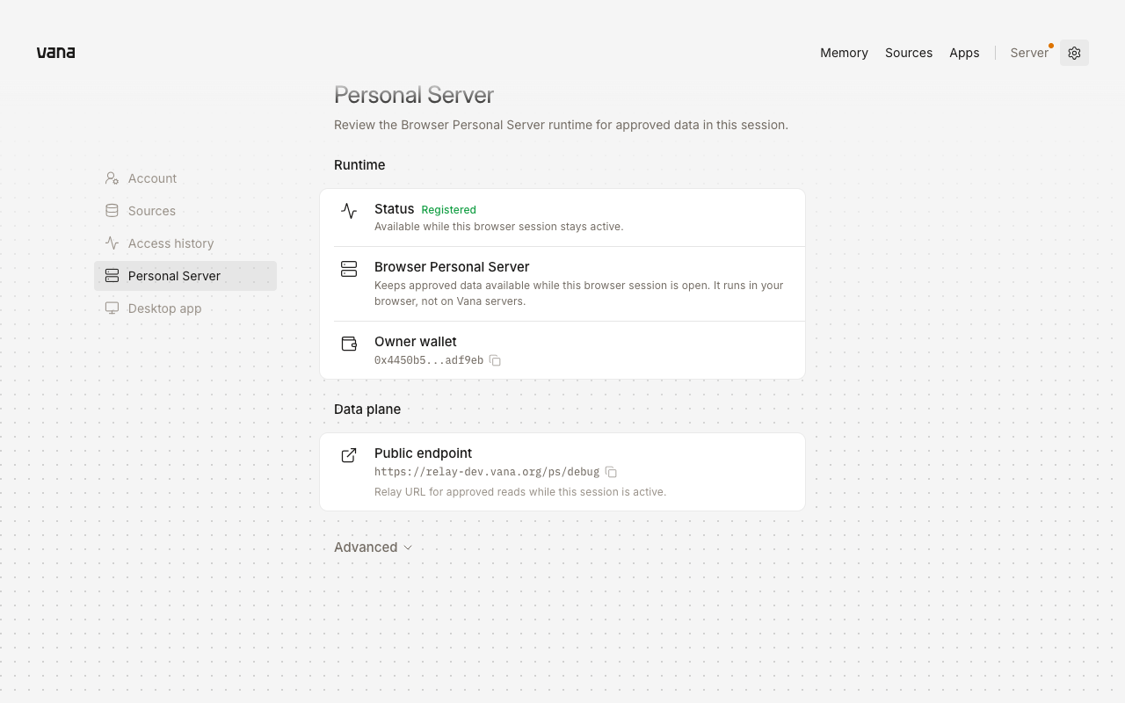1125x703 pixels.
Task: Go to the Server tab
Action: (x=1029, y=53)
